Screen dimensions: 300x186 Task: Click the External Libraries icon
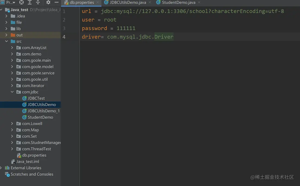click(7, 168)
